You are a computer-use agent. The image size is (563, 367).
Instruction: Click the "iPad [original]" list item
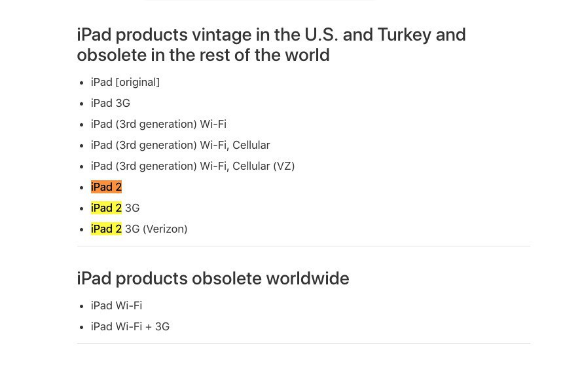pyautogui.click(x=125, y=82)
